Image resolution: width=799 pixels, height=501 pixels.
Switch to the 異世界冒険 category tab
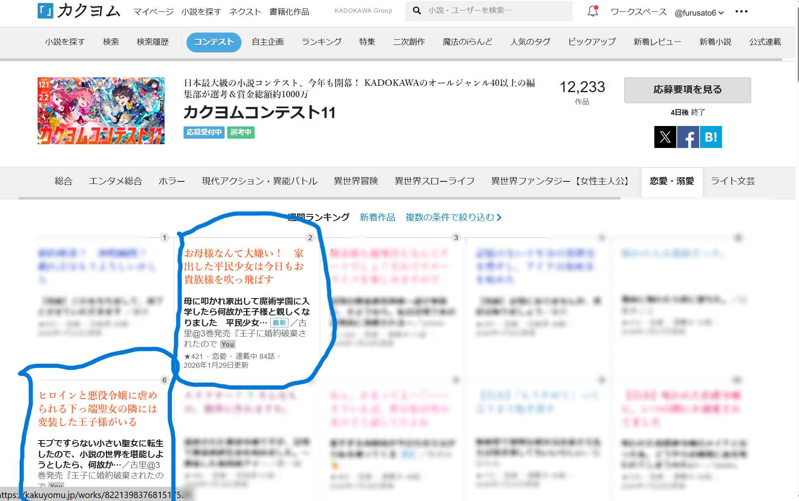click(x=356, y=181)
